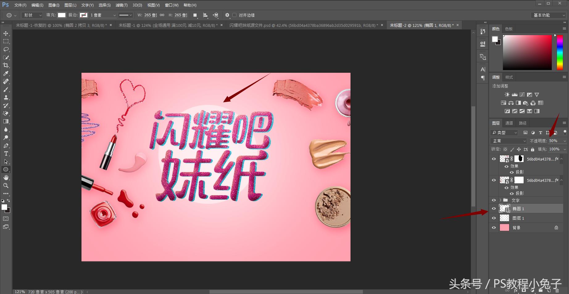This screenshot has height=294, width=569.
Task: Open the 色板 panel tab
Action: point(509,29)
